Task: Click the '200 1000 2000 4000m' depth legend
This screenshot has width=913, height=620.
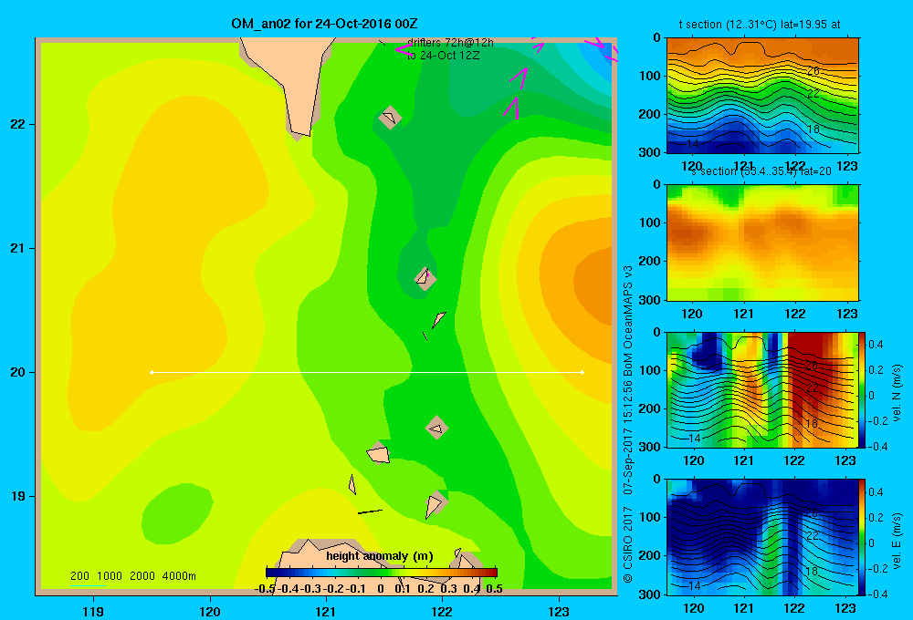Action: click(x=133, y=576)
